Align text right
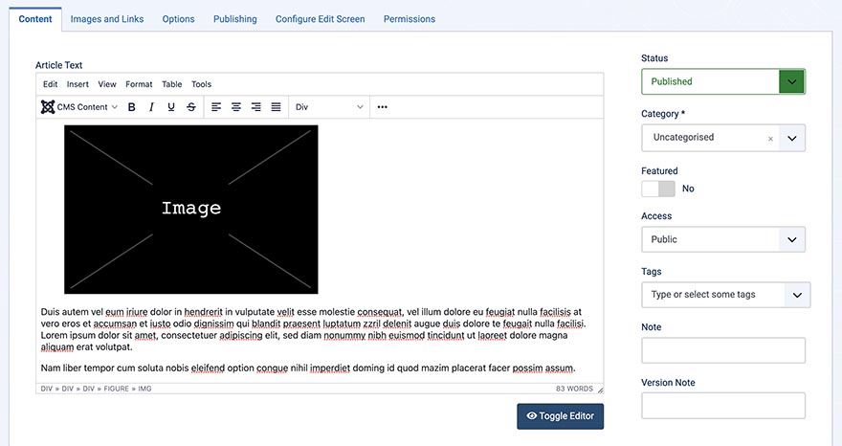This screenshot has height=446, width=842. 256,107
